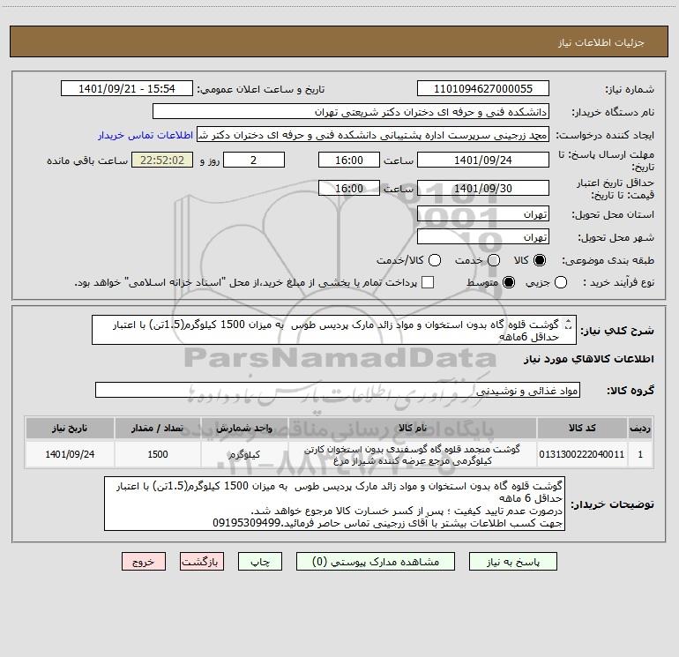Select the کالا radio button
Viewport: 679px width, 657px height.
coord(540,260)
